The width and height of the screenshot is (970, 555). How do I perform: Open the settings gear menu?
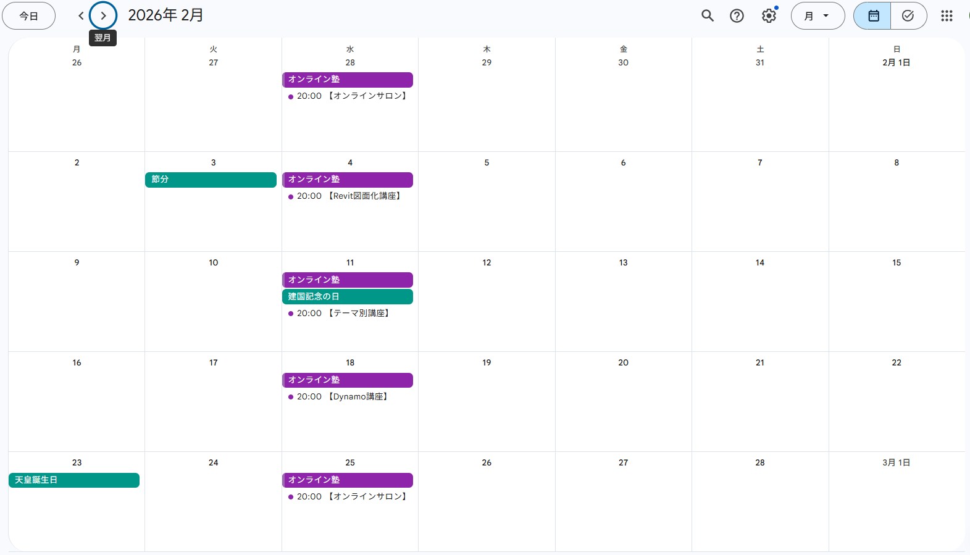pyautogui.click(x=769, y=16)
